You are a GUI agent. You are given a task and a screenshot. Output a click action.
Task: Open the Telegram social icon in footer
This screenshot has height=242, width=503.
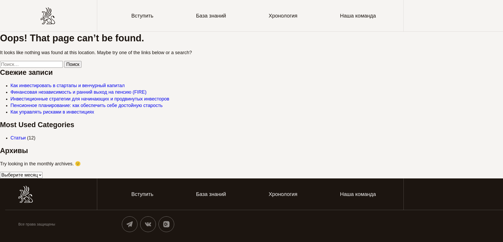pos(129,224)
